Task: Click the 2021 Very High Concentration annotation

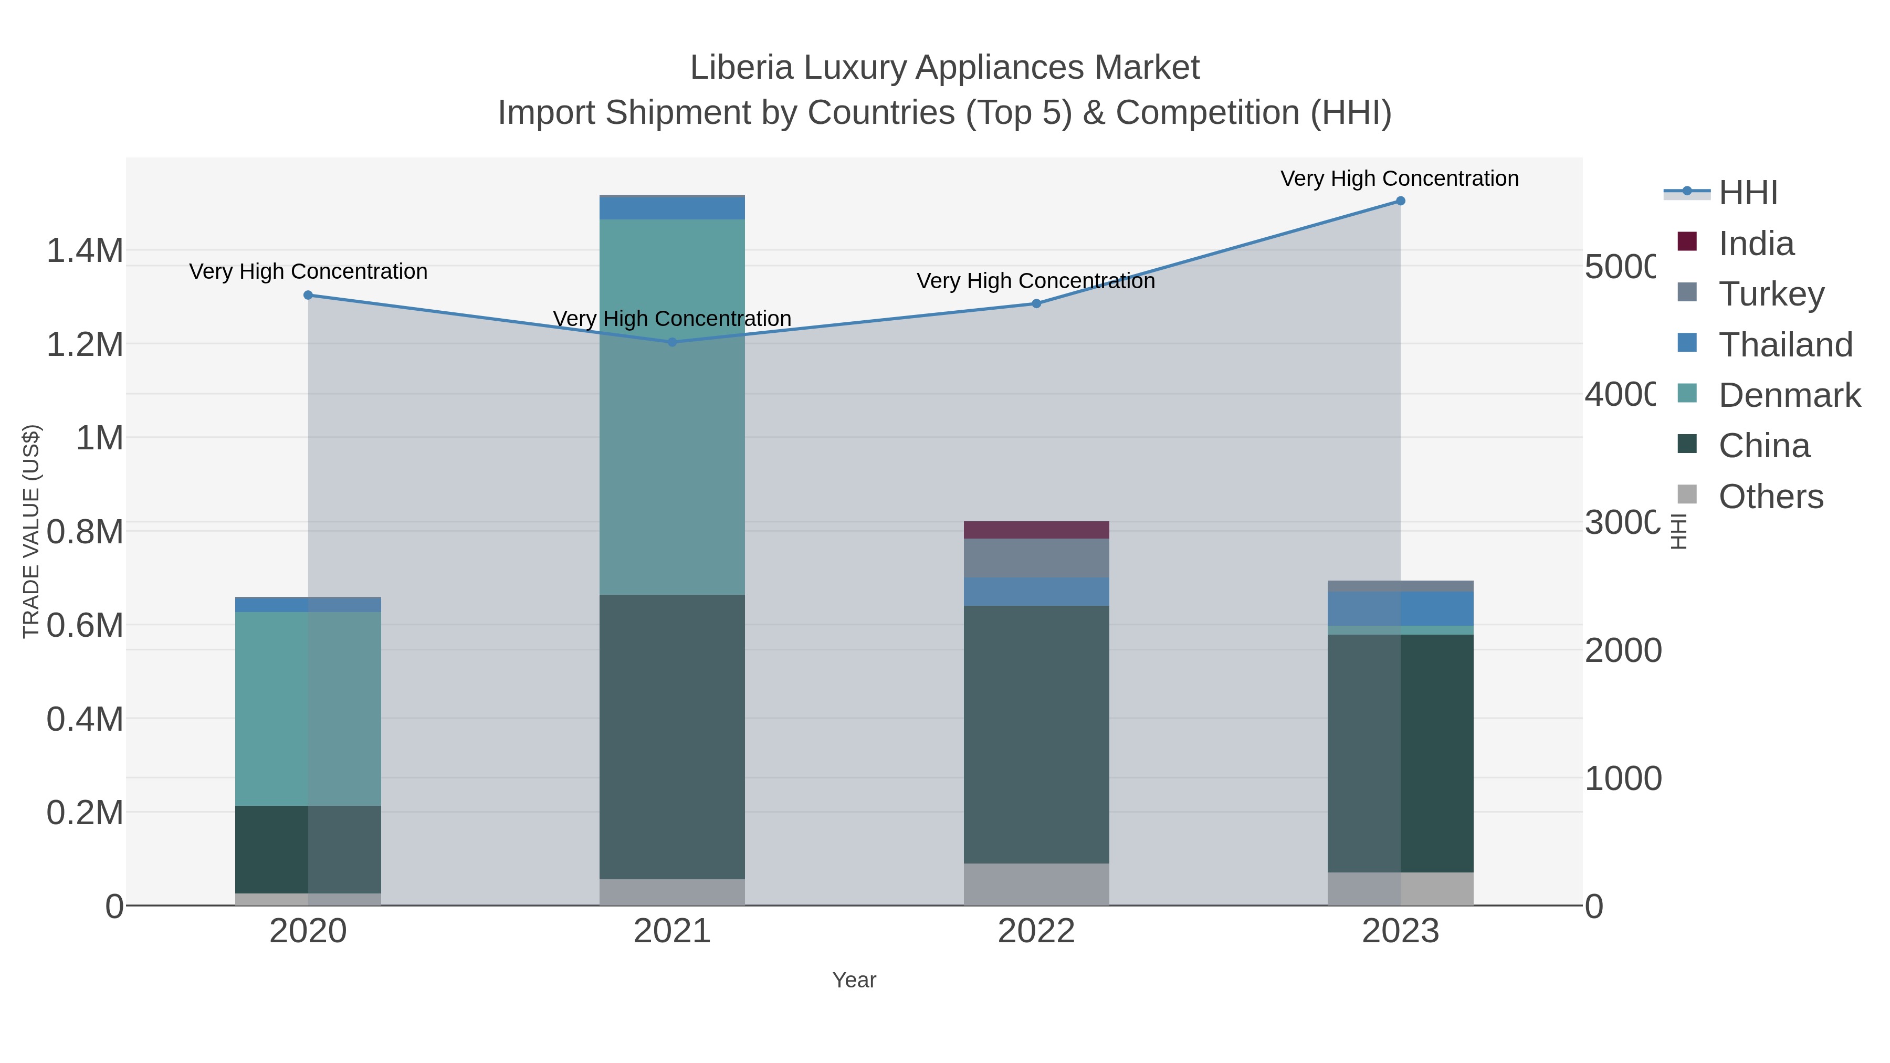Action: click(672, 319)
